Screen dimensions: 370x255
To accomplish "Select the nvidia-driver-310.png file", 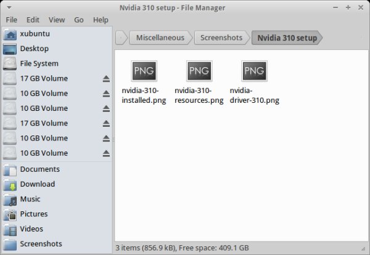I will [x=254, y=83].
